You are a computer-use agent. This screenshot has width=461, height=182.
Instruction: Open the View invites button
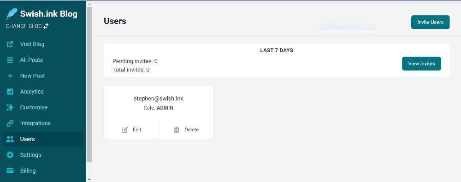421,64
